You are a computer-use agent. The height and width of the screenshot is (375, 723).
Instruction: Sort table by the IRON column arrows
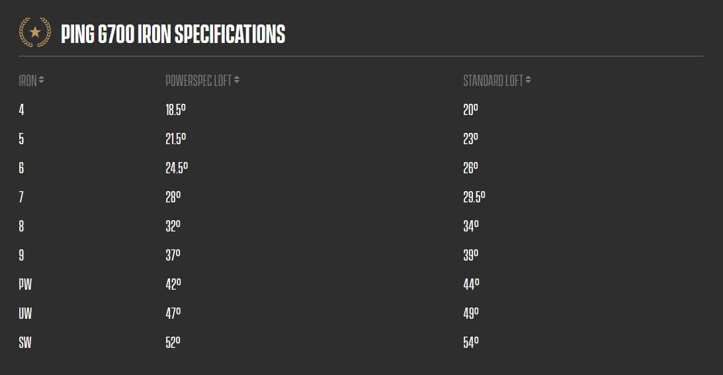[x=42, y=80]
